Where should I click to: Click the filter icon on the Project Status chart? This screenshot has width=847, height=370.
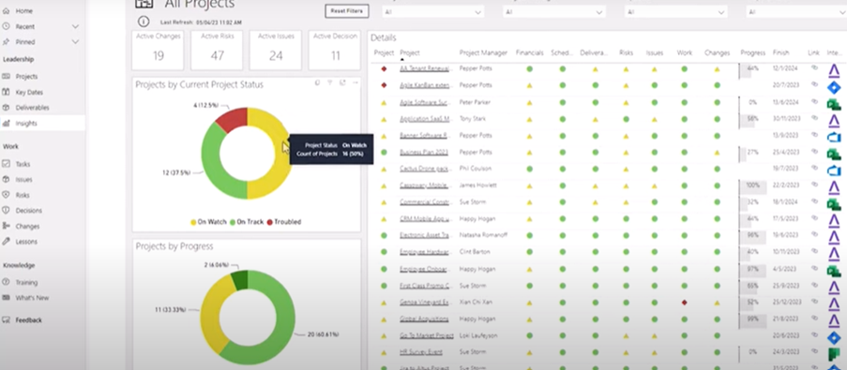pos(329,82)
